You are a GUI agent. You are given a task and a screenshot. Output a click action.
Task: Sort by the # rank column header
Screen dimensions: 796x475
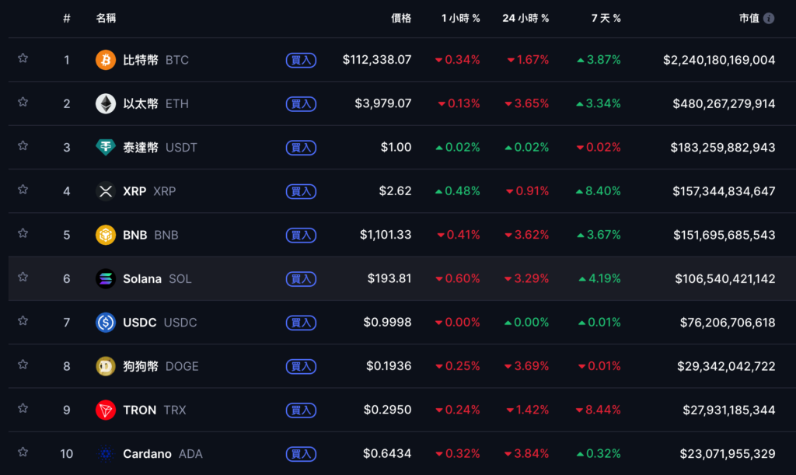click(x=67, y=18)
